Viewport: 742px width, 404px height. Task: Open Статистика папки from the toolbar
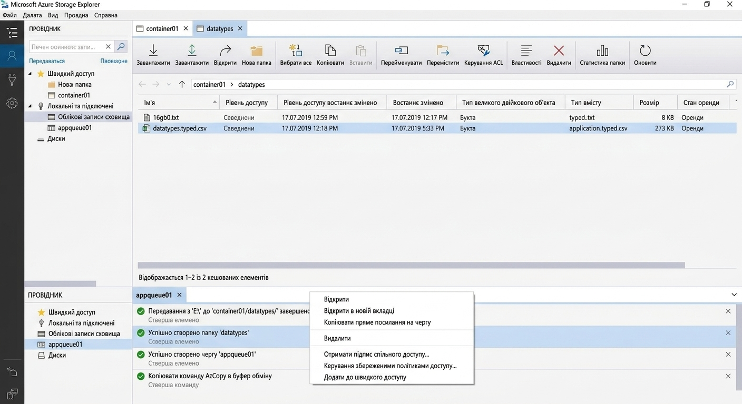point(602,55)
